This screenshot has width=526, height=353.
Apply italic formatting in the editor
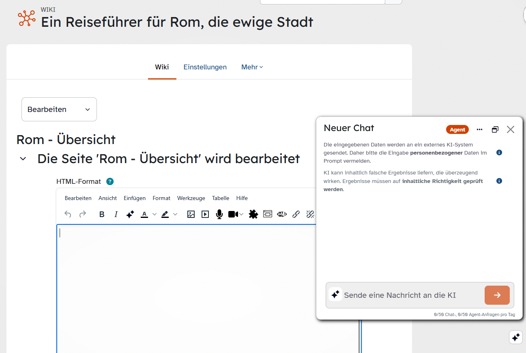click(116, 214)
